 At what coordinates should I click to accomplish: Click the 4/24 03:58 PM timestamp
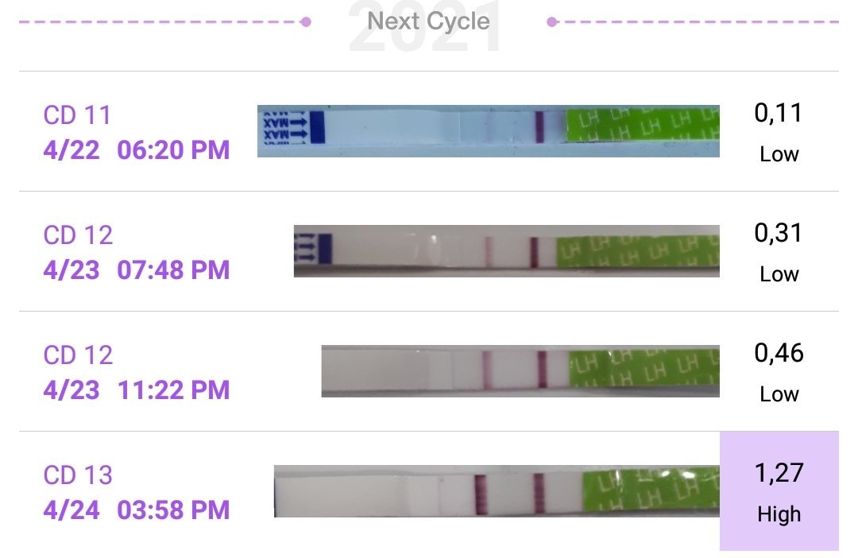(x=137, y=510)
